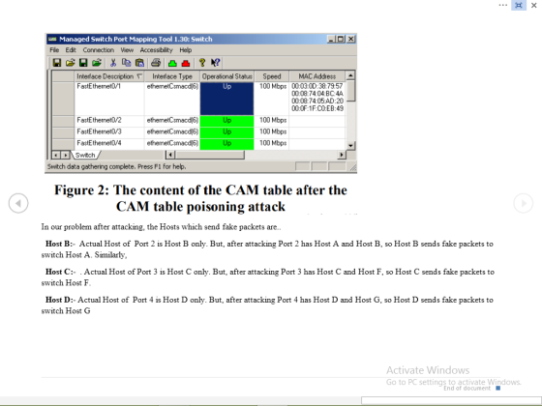Click the bold 'Host C:-' label
The height and width of the screenshot is (406, 542).
[x=60, y=272]
